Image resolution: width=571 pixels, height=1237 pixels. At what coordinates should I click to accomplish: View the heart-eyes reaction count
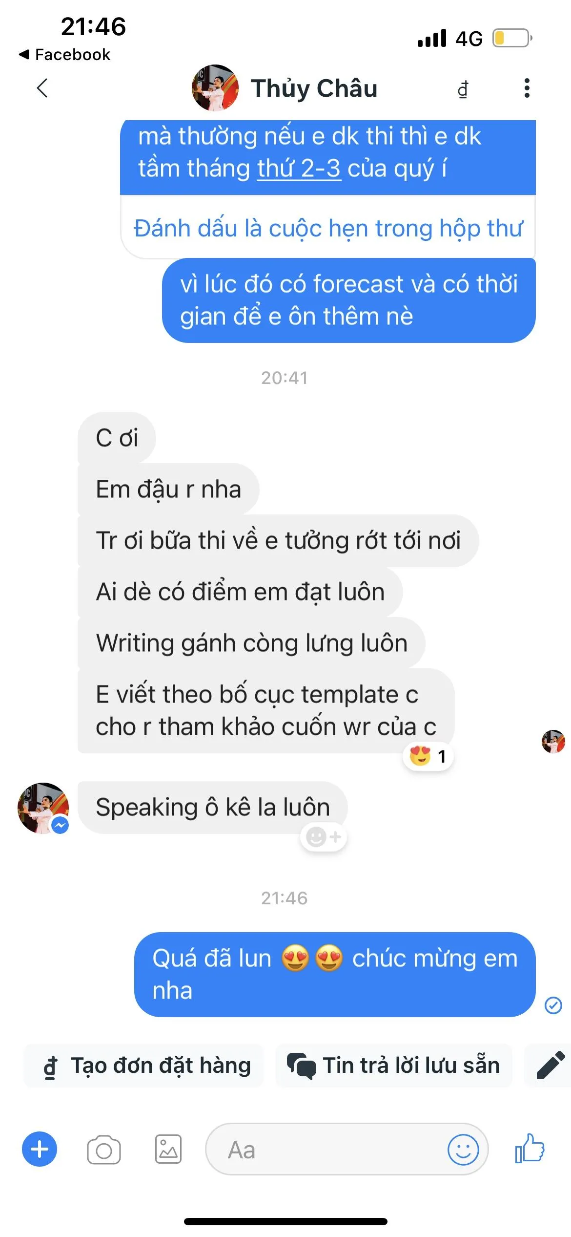(428, 756)
